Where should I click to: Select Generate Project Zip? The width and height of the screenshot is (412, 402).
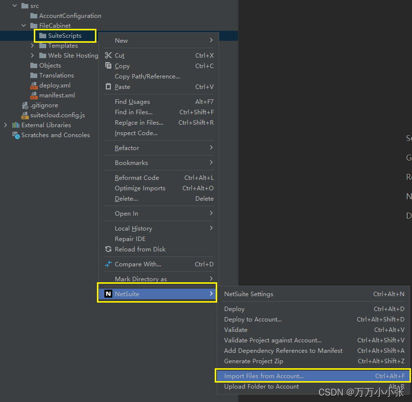click(313, 361)
